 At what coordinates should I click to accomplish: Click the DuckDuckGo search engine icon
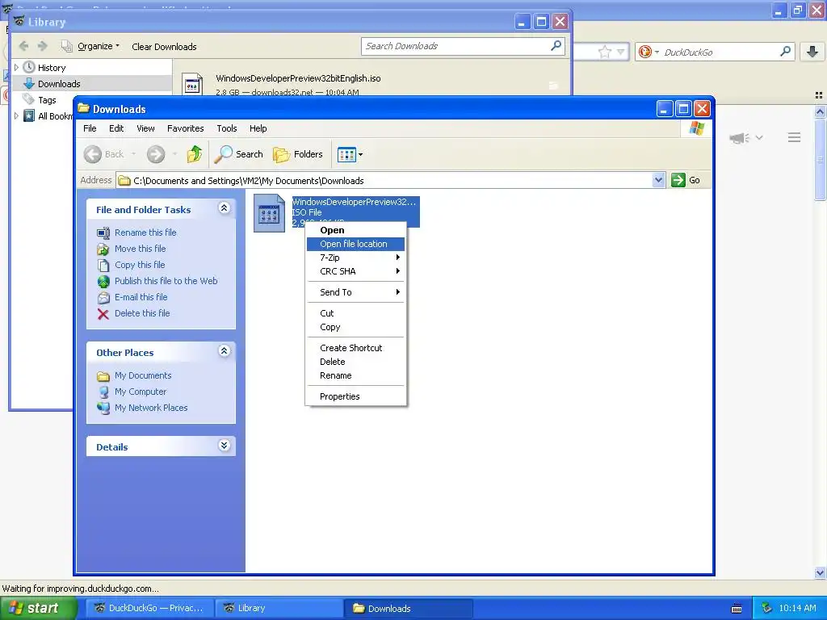[644, 52]
